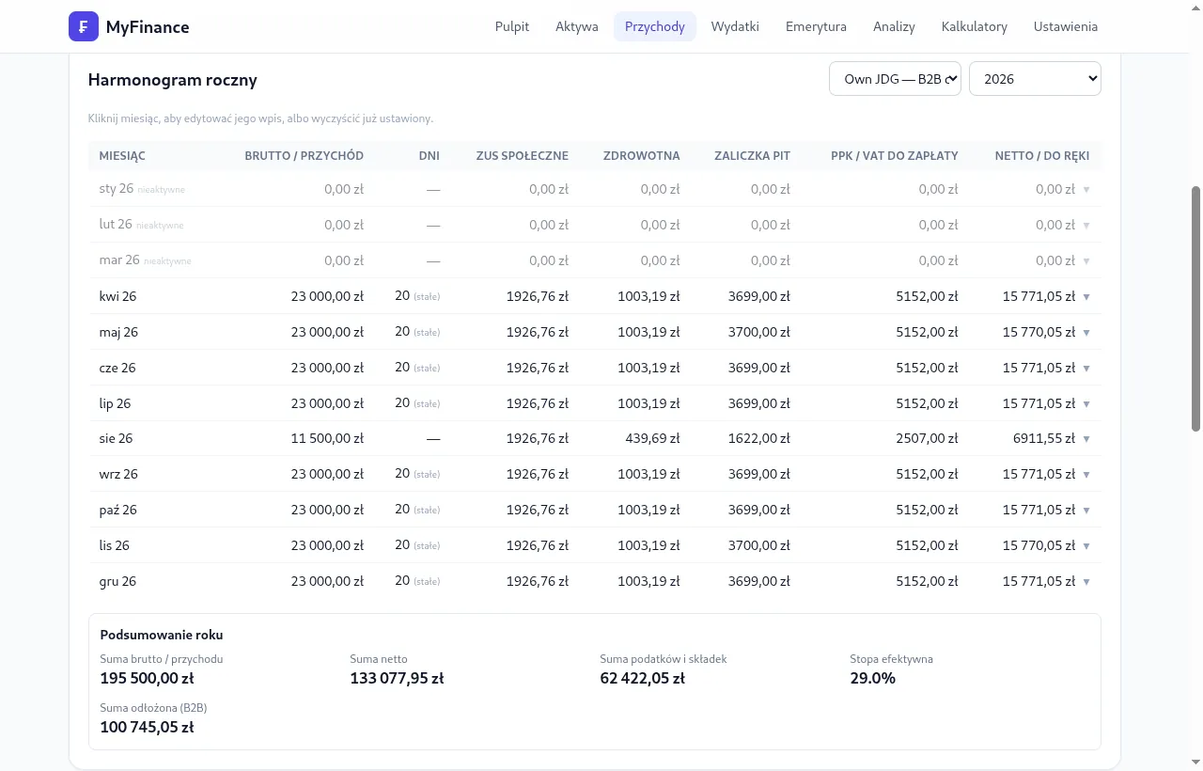Expand the mar 26 row arrow

(1086, 261)
